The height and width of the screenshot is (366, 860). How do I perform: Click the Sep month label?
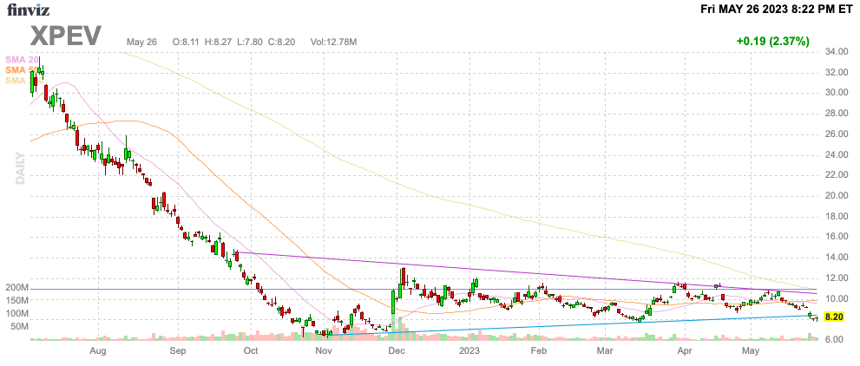click(x=178, y=350)
